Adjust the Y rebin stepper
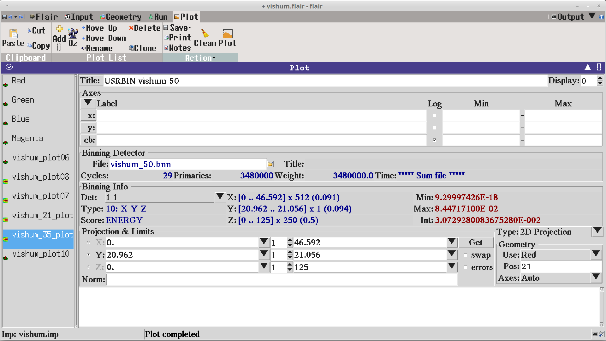This screenshot has width=606, height=341. [290, 255]
